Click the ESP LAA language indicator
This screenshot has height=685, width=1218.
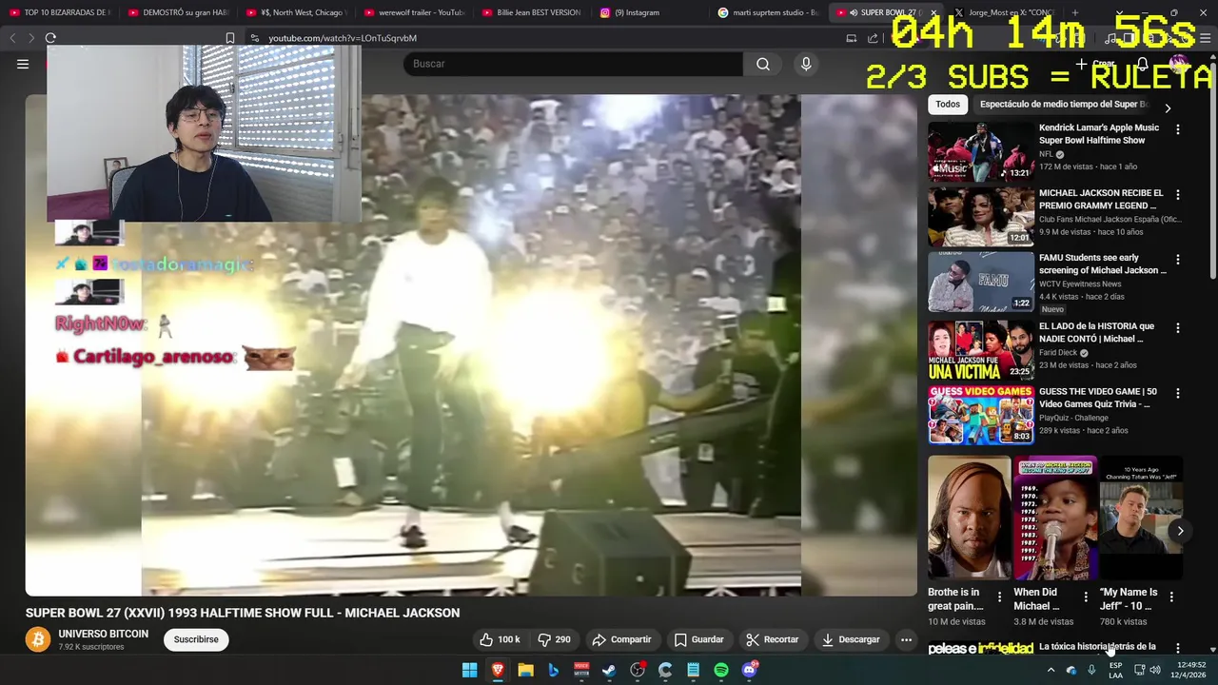[1115, 670]
